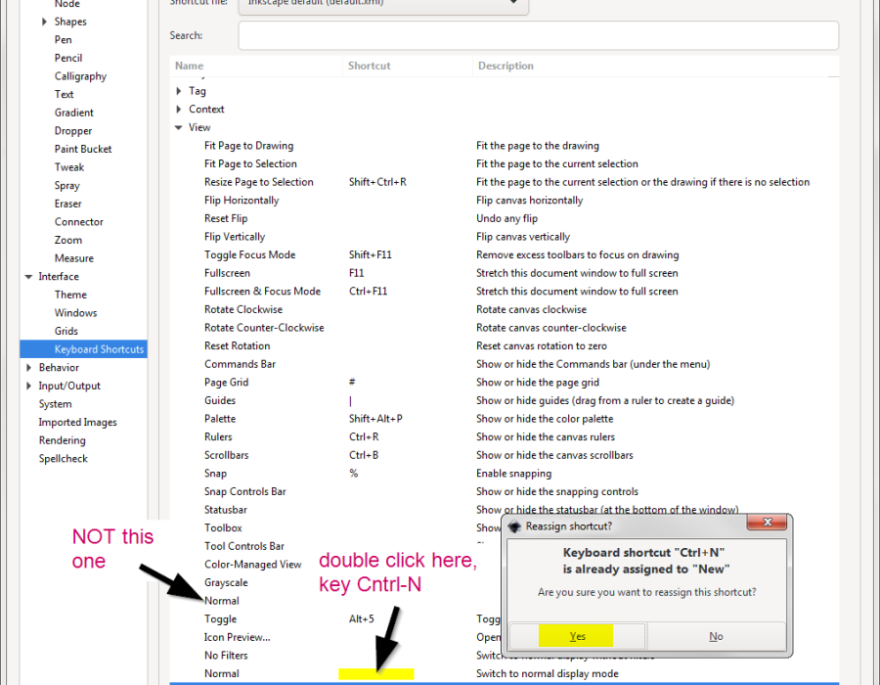Expand the Behavior section
This screenshot has height=685, width=880.
pyautogui.click(x=28, y=368)
